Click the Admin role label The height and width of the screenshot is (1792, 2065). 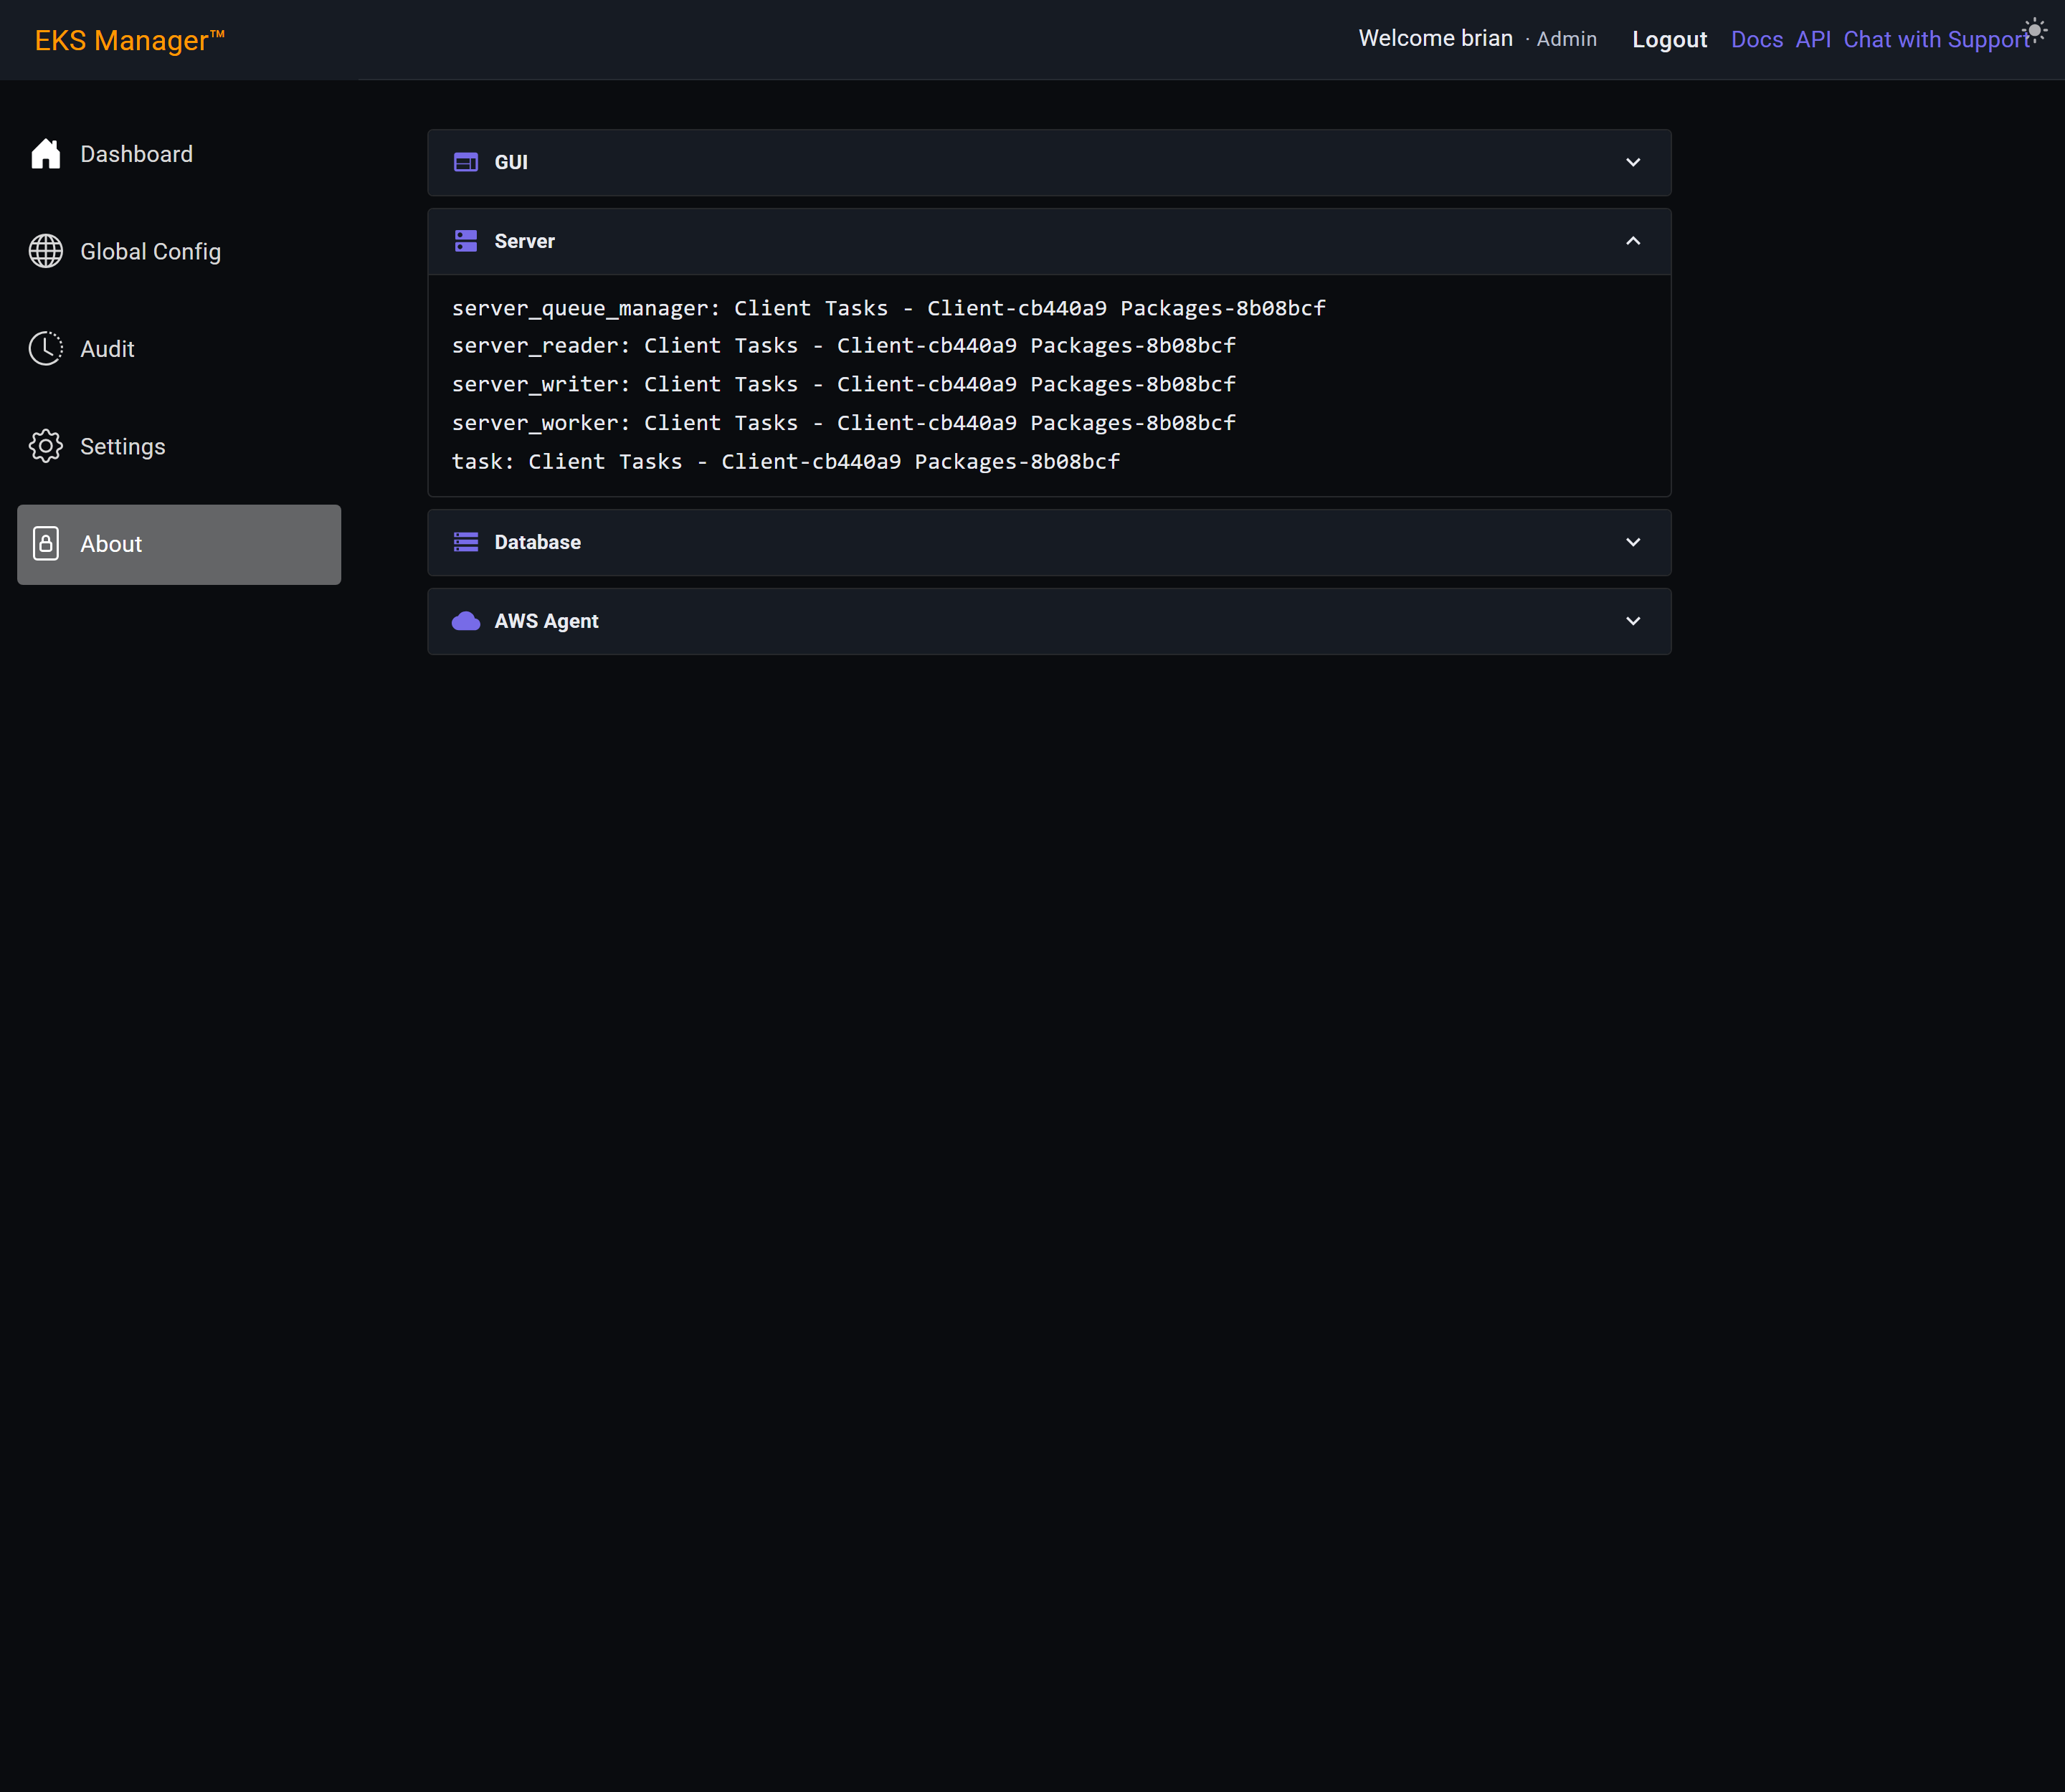[1566, 39]
